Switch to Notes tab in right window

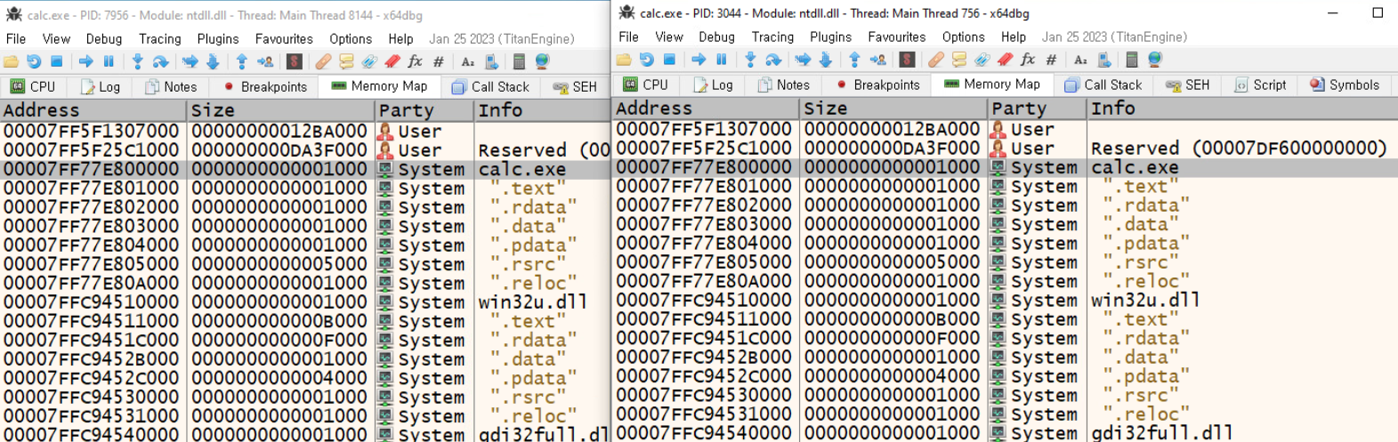coord(784,84)
